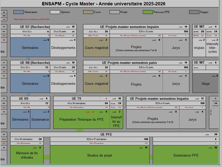Image resolution: width=222 pixels, height=167 pixels.
Task: Select the UE Projets master semestres pairs header
Action: click(x=129, y=63)
